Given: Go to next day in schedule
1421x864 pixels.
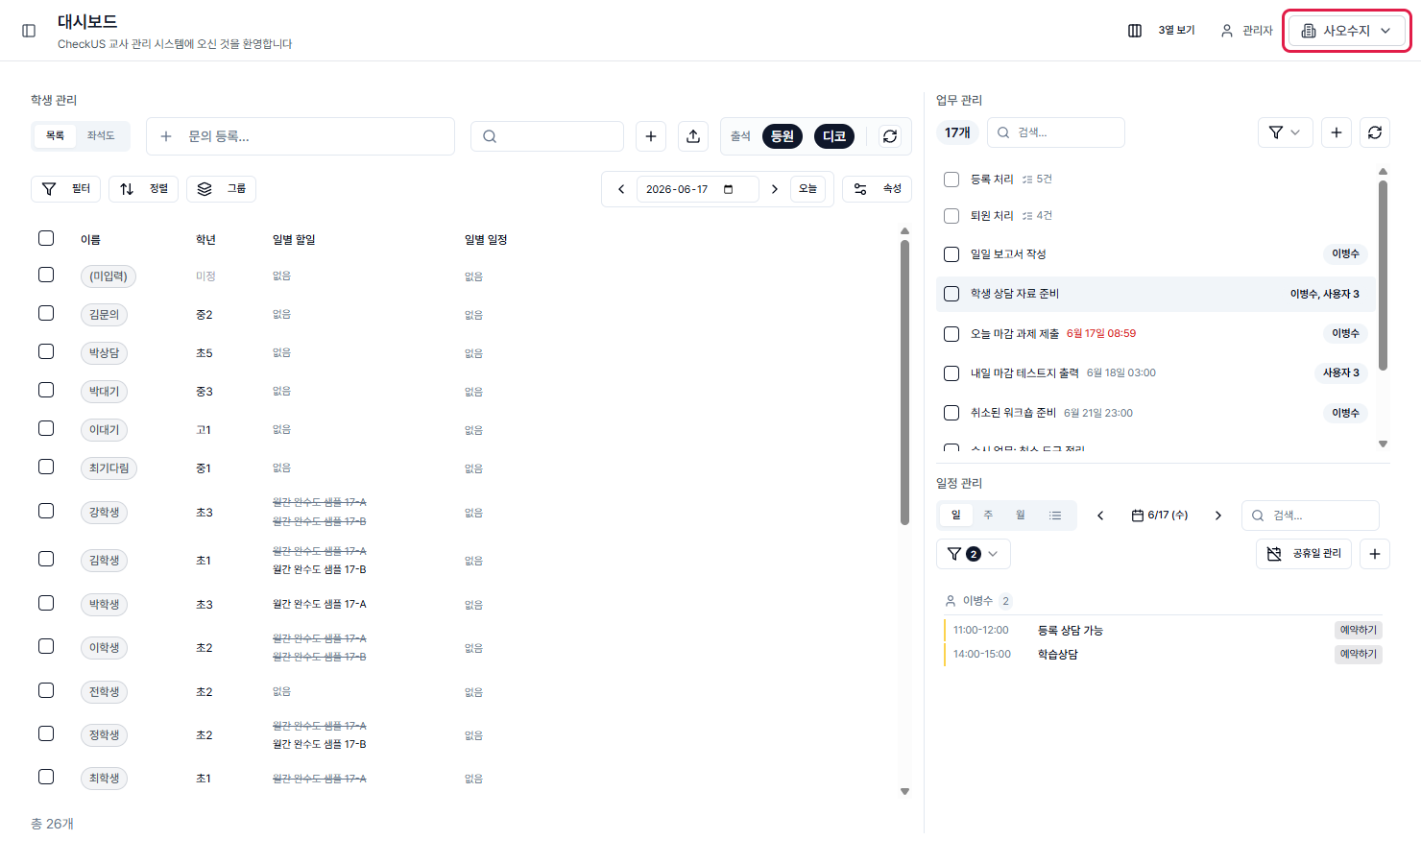Looking at the screenshot, I should click(1218, 516).
